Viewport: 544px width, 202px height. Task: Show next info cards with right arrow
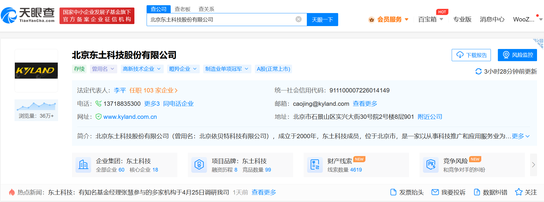[533, 165]
